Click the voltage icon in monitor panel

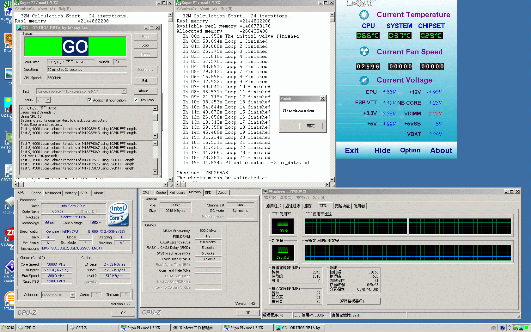tap(364, 80)
